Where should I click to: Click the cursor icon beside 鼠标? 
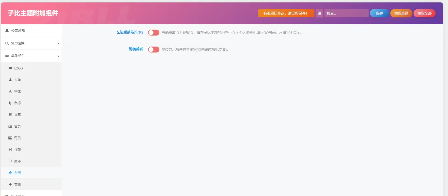[10, 103]
